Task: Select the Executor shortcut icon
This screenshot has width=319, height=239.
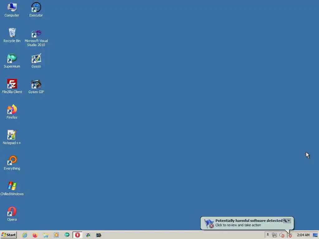Action: (36, 10)
